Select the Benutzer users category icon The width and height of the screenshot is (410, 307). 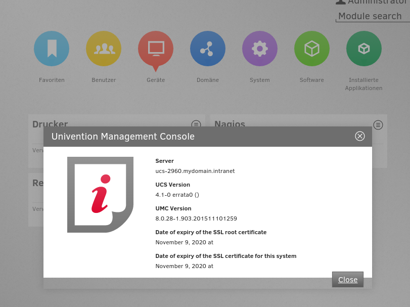pos(104,49)
